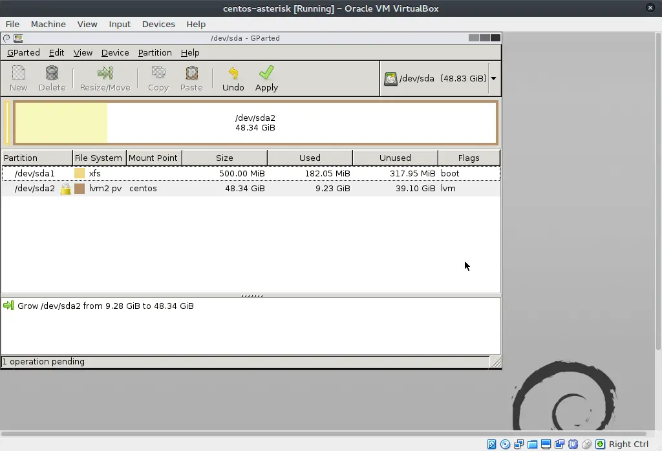
Task: Click the 9.23 GiB used cell
Action: click(x=333, y=189)
